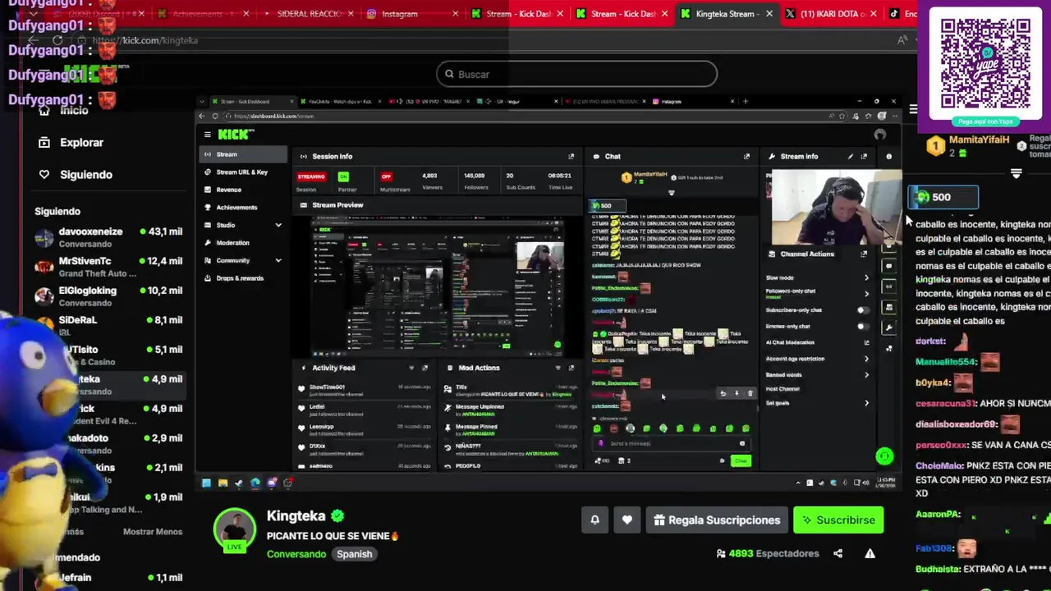Open Followers-only chat options chevron

tap(866, 293)
